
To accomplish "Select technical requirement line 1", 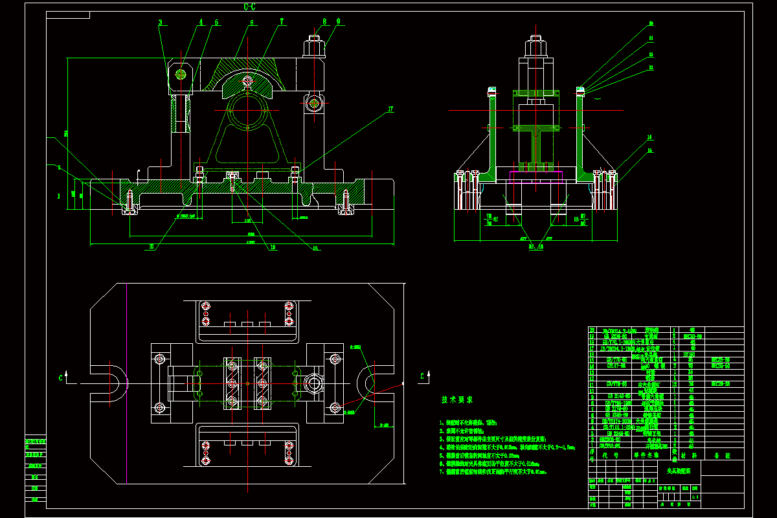I will point(468,423).
